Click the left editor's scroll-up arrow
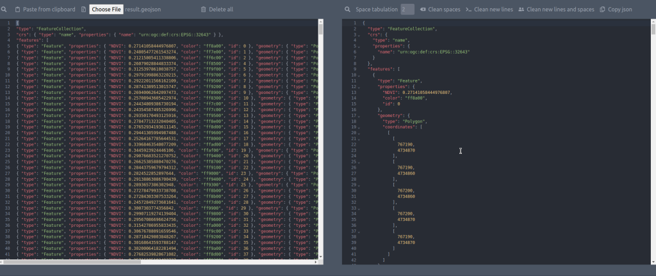 coord(321,21)
